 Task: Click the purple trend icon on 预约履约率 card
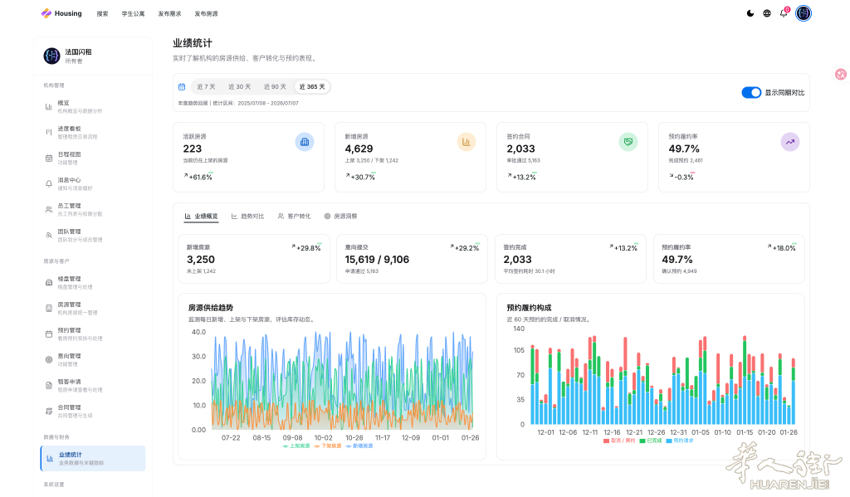coord(790,142)
